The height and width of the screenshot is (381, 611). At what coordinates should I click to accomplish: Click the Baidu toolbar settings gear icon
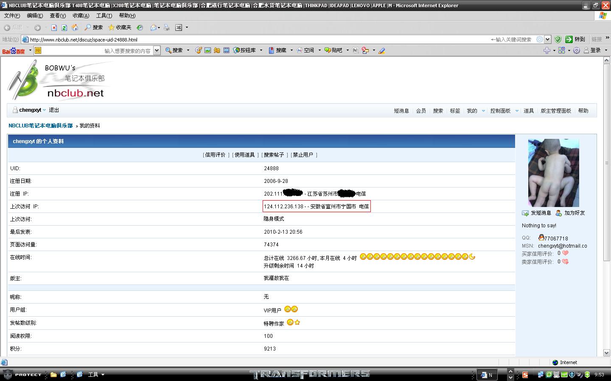[x=576, y=50]
